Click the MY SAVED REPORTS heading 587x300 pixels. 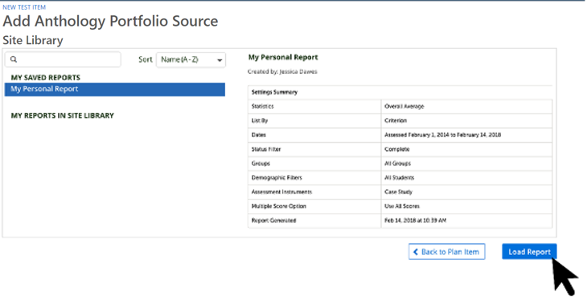46,77
